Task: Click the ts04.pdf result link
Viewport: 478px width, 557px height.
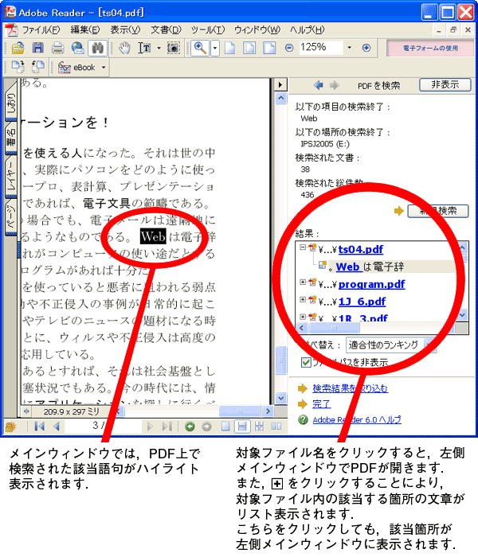Action: (361, 249)
